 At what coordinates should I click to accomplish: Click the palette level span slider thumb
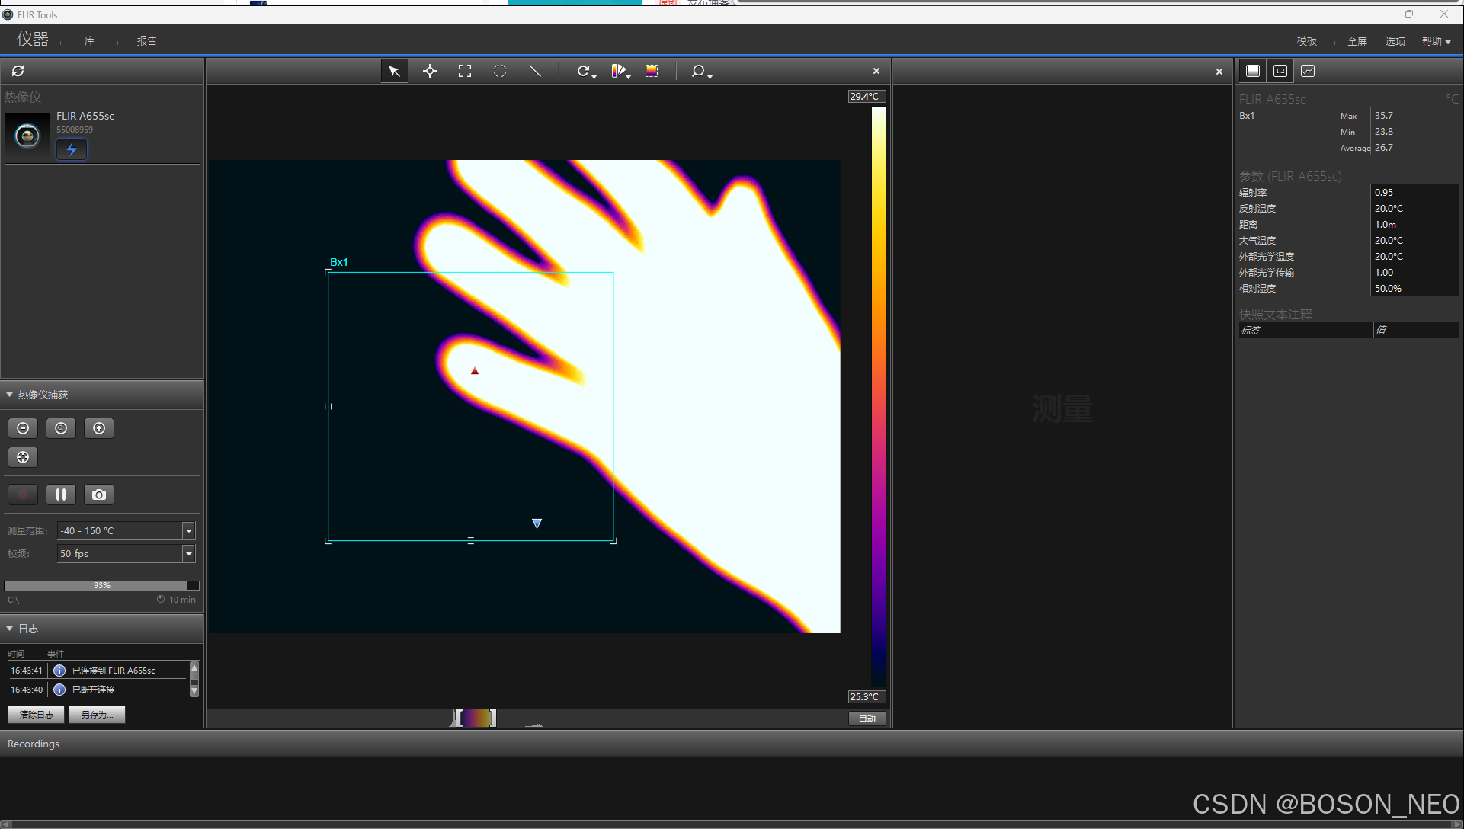(476, 718)
